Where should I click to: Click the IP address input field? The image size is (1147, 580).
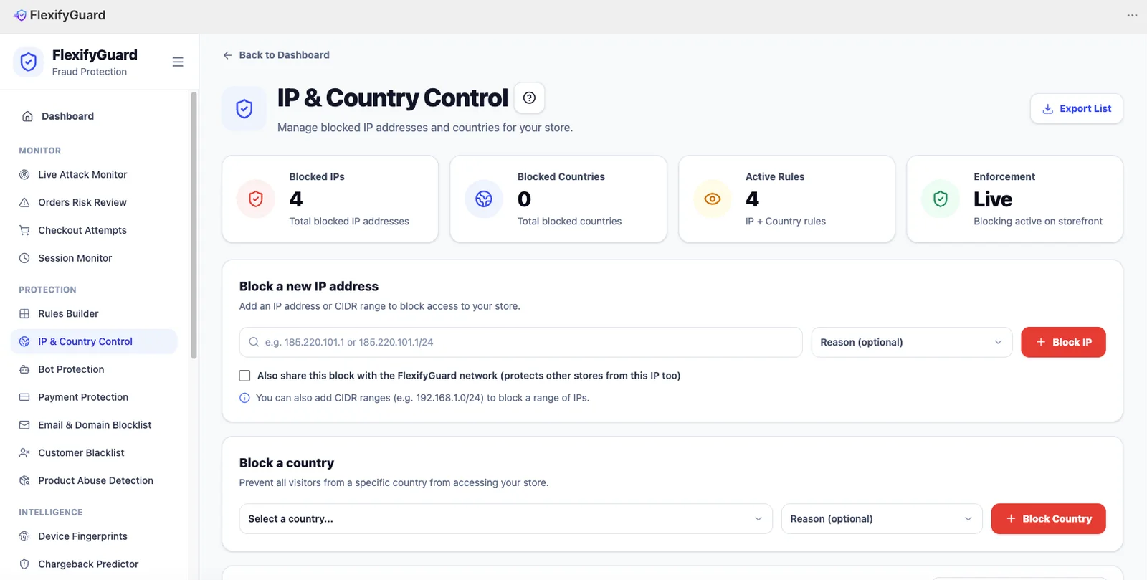pyautogui.click(x=520, y=342)
